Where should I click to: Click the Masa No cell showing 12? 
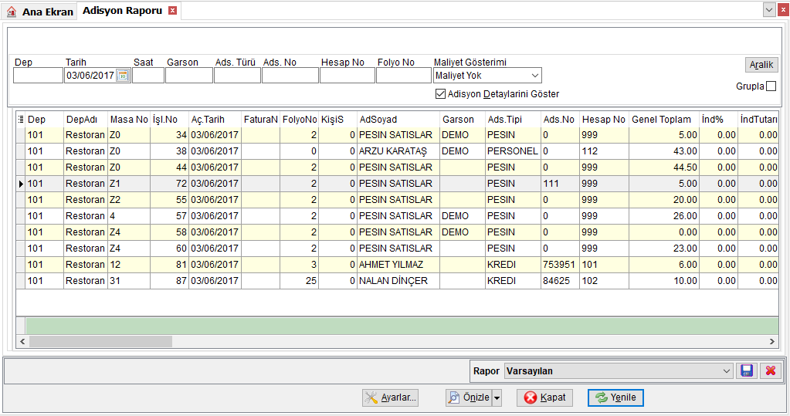tap(129, 265)
